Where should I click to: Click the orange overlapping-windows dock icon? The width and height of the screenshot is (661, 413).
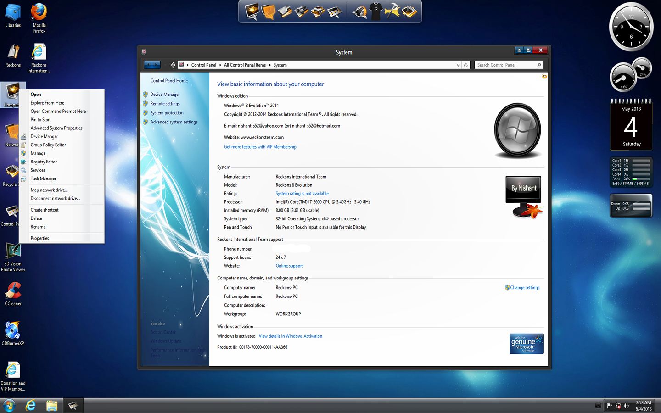[268, 11]
